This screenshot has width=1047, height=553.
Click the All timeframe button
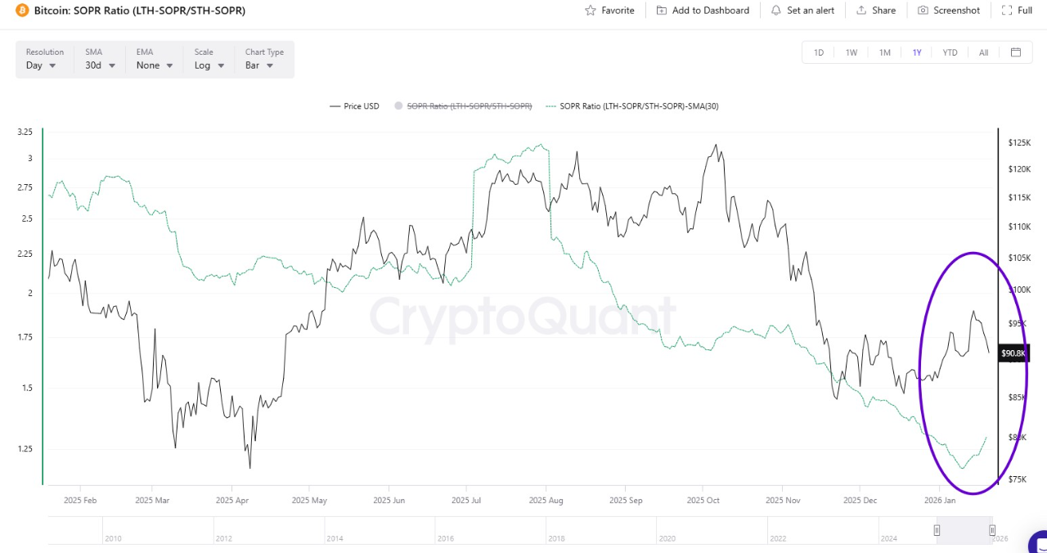tap(983, 52)
